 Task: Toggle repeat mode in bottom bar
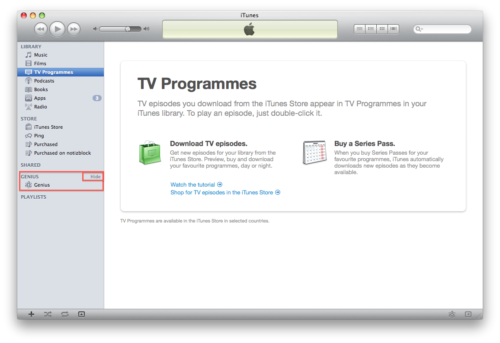[65, 314]
